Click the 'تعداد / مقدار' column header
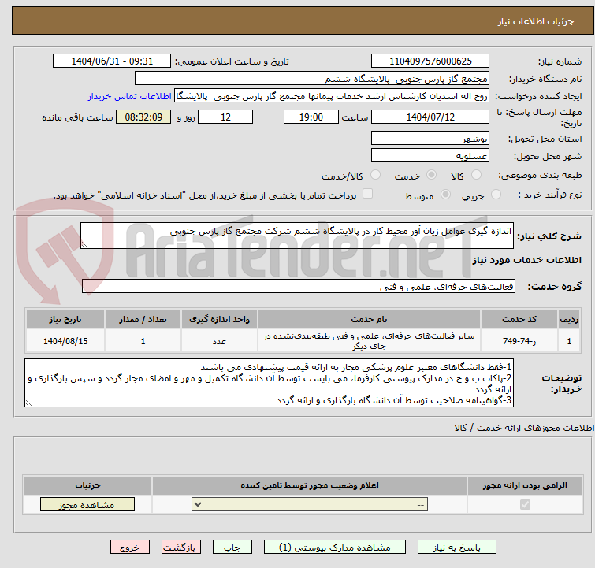595x568 pixels. [143, 319]
